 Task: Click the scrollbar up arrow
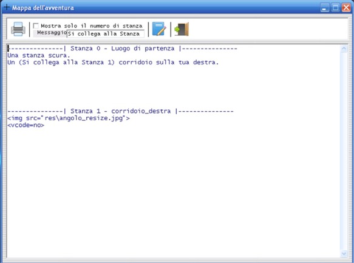(x=344, y=49)
